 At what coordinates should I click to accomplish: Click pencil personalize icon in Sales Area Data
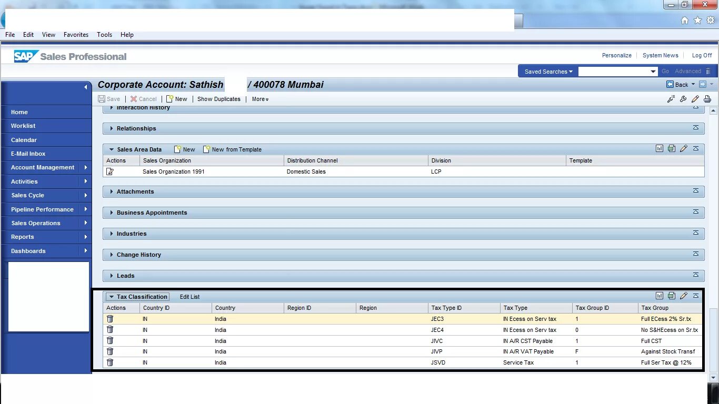684,149
